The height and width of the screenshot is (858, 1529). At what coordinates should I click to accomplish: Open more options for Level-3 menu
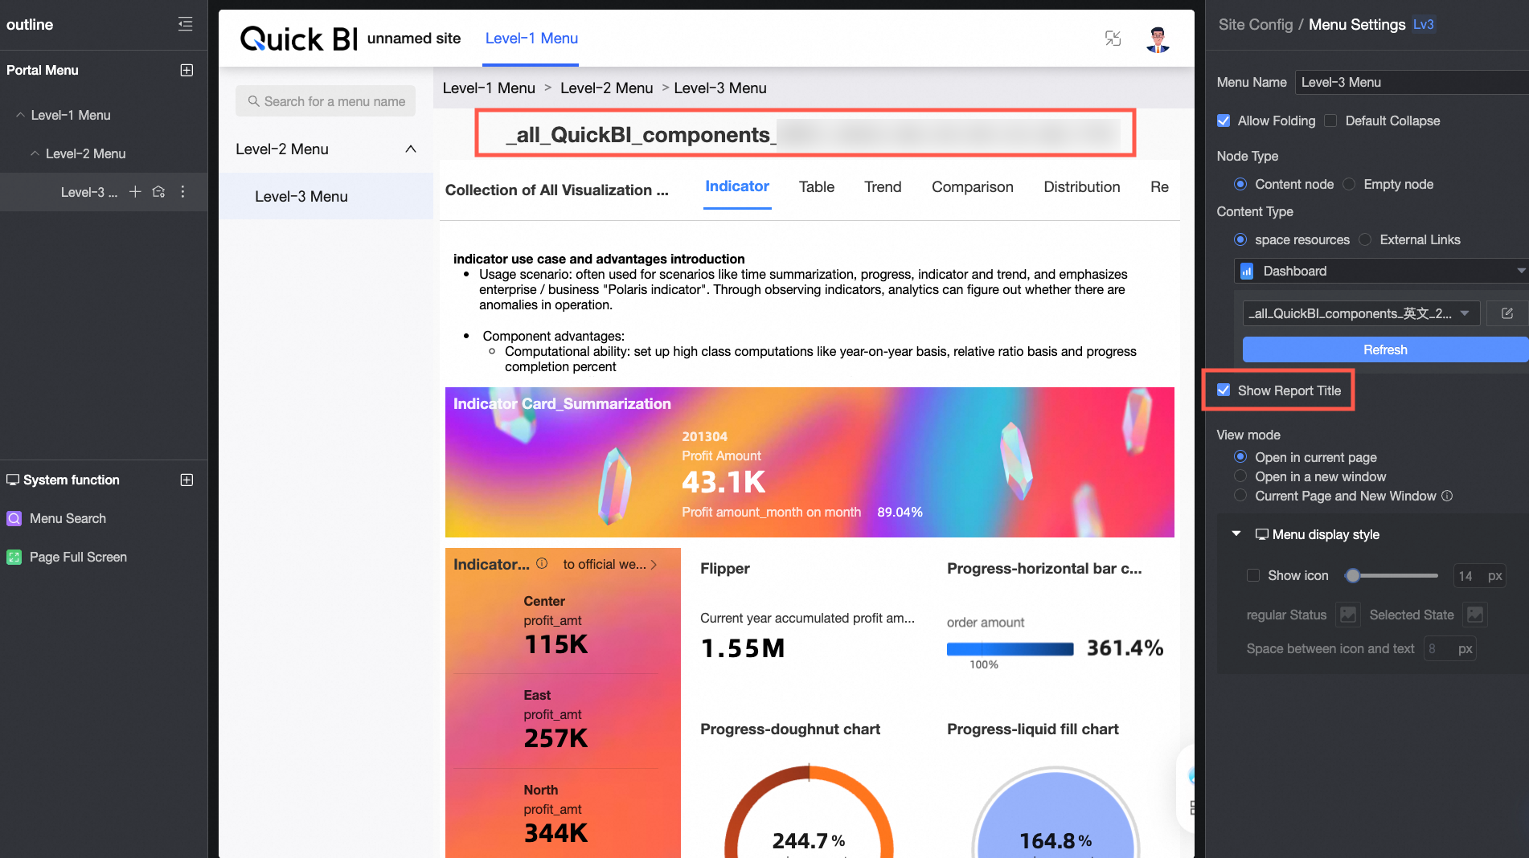[182, 192]
